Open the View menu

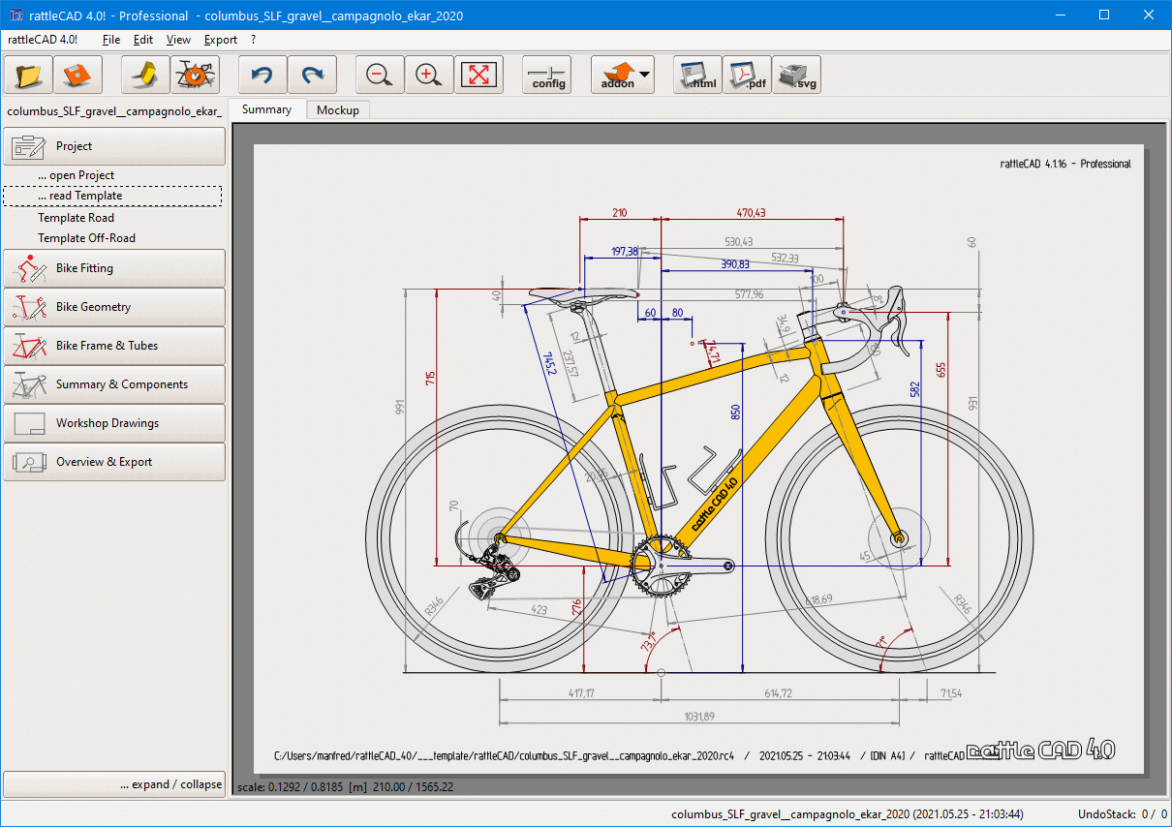178,40
